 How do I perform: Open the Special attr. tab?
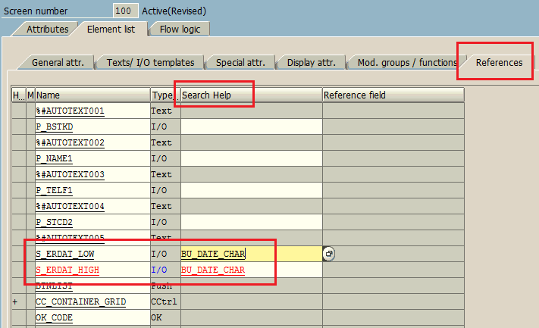[240, 63]
